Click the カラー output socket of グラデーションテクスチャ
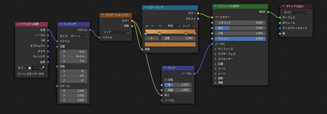This screenshot has height=114, width=327. coord(132,21)
